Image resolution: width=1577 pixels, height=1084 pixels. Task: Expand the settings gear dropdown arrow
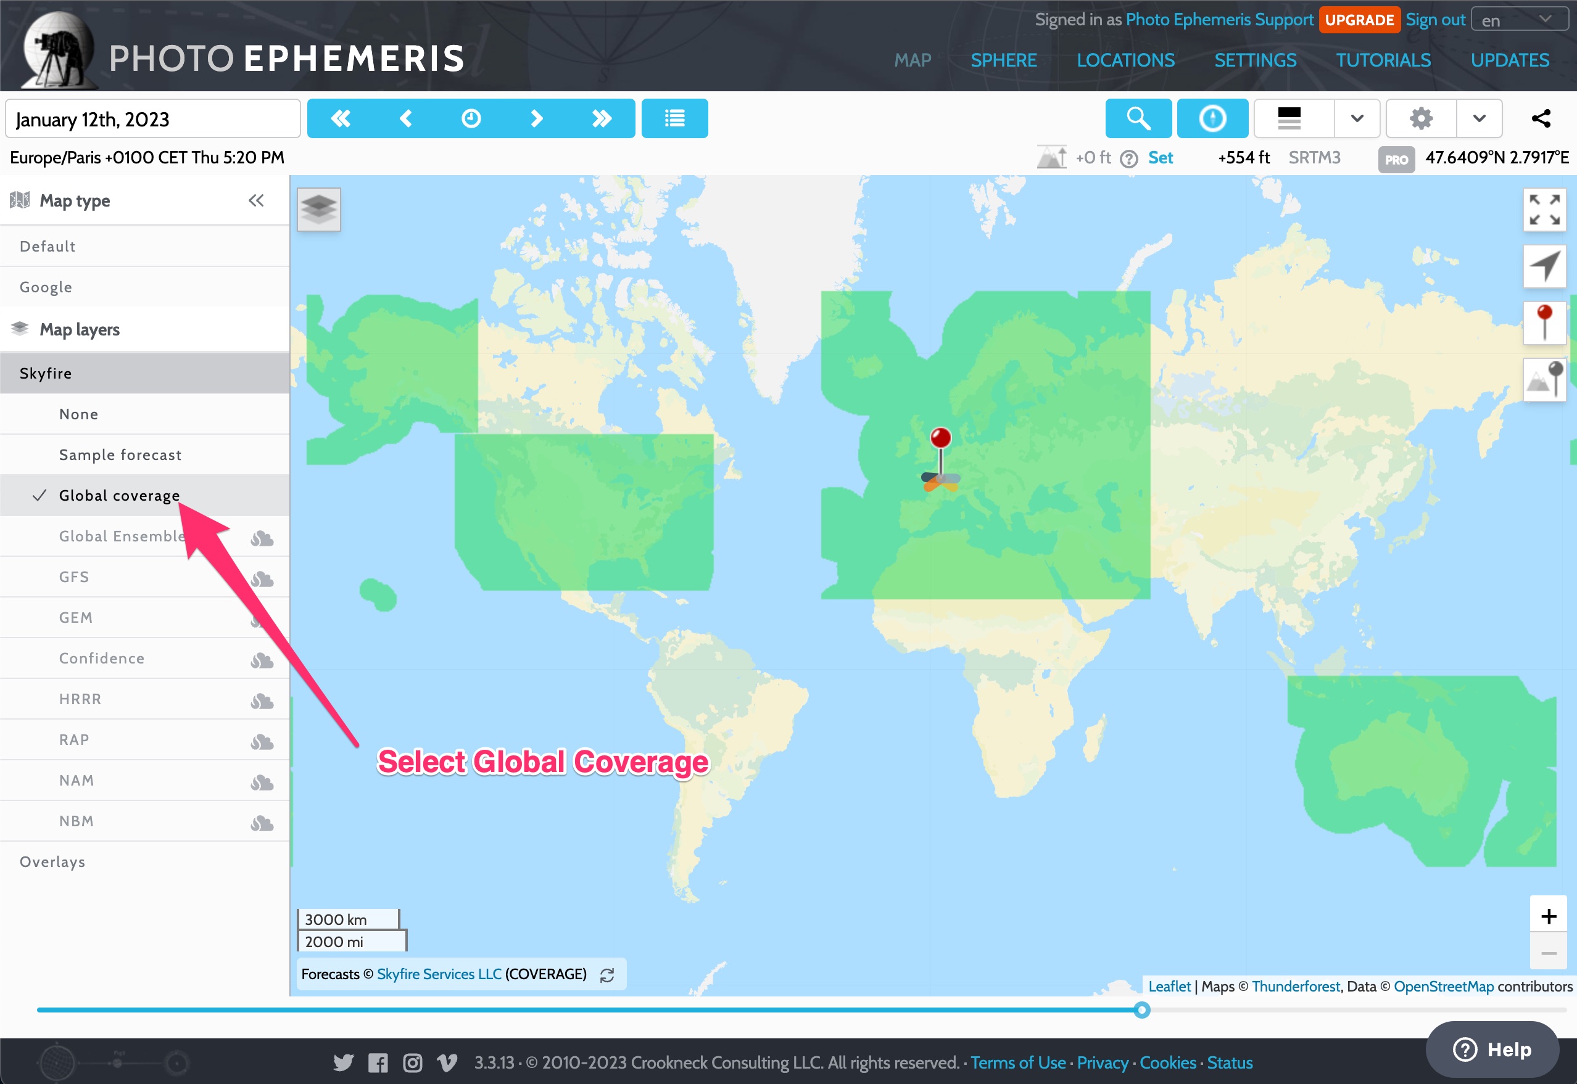click(1478, 118)
